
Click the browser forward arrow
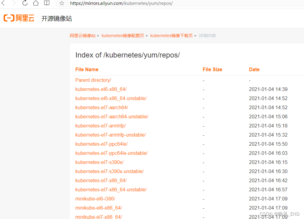[14, 3]
